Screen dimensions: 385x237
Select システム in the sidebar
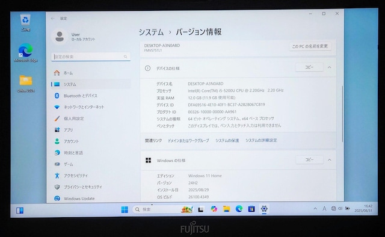tap(91, 84)
